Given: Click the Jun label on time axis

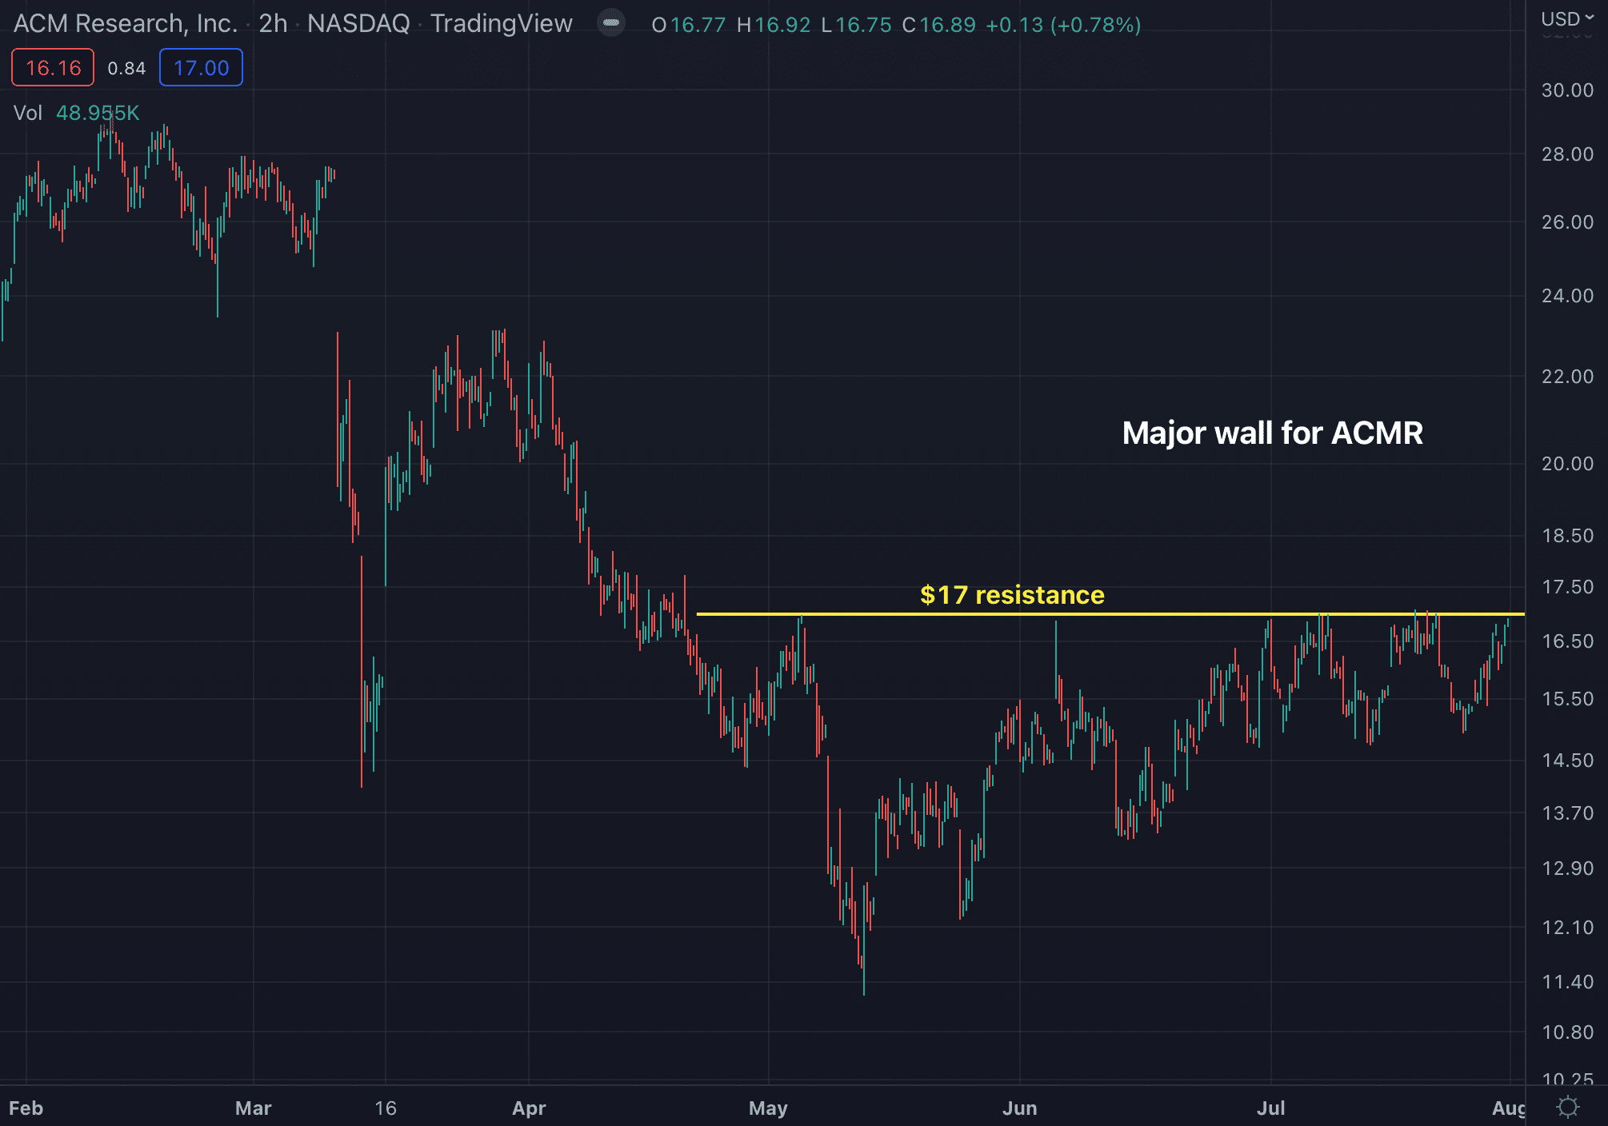Looking at the screenshot, I should 1019,1108.
